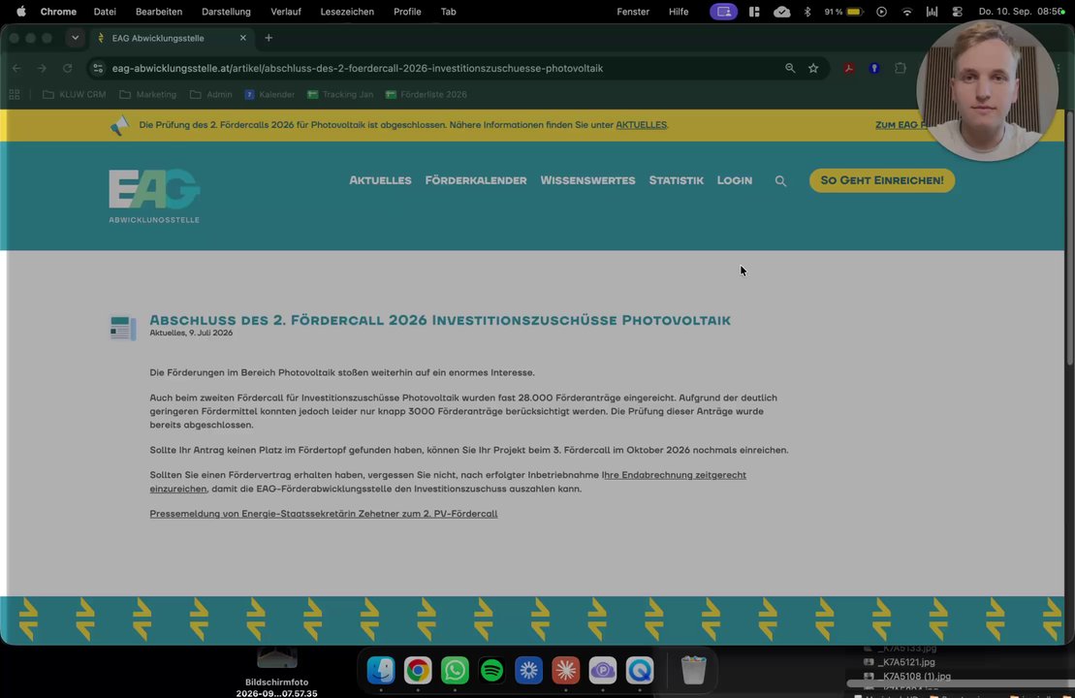This screenshot has height=698, width=1075.
Task: Click the Chrome zoom magnifier in the address bar
Action: (x=790, y=68)
